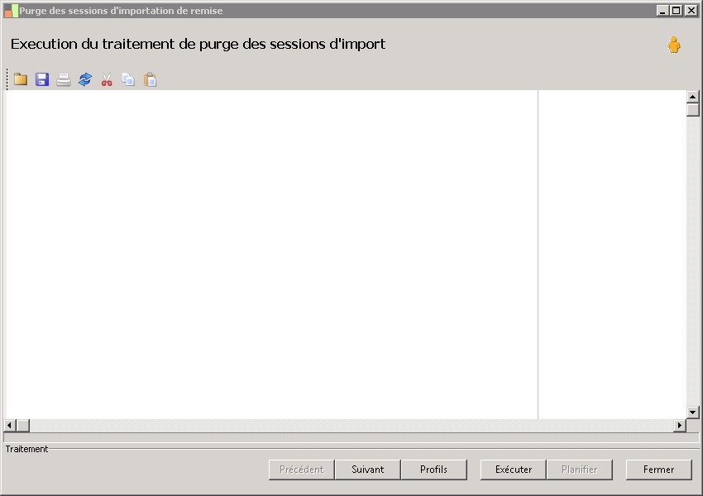Screen dimensions: 703x496
Task: Save using the floppy disk icon
Action: click(42, 79)
